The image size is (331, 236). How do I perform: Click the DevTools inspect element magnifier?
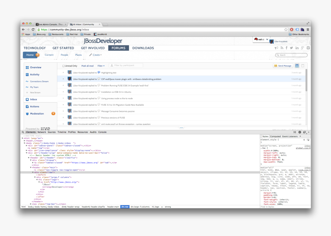click(x=23, y=132)
